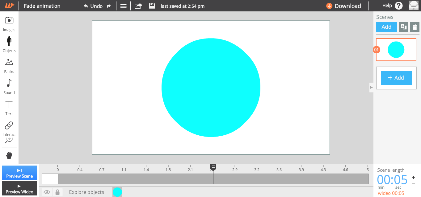Select scene 01 thumbnail
Image resolution: width=421 pixels, height=197 pixels.
(396, 50)
